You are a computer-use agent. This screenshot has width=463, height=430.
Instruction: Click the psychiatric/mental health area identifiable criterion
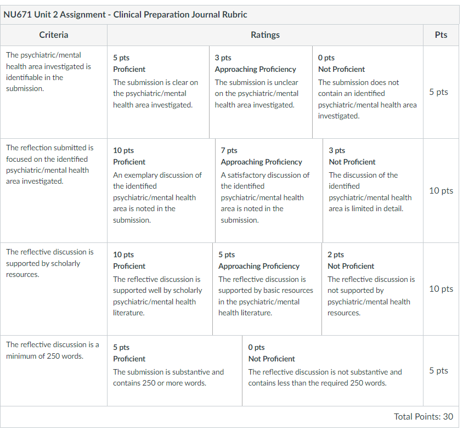[48, 72]
